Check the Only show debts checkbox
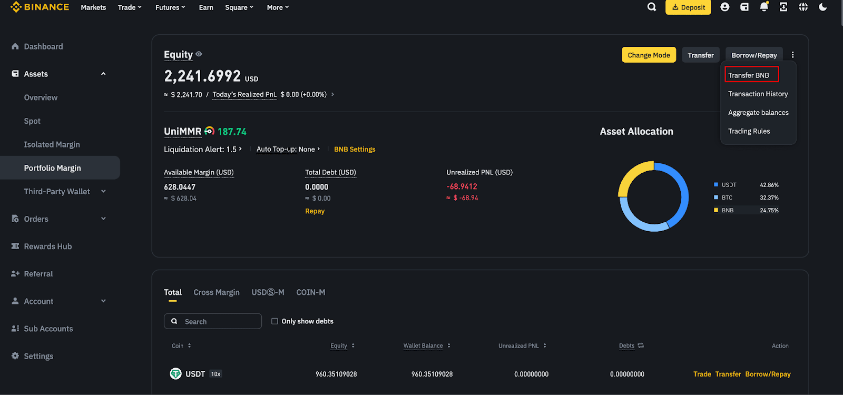843x395 pixels. tap(275, 321)
